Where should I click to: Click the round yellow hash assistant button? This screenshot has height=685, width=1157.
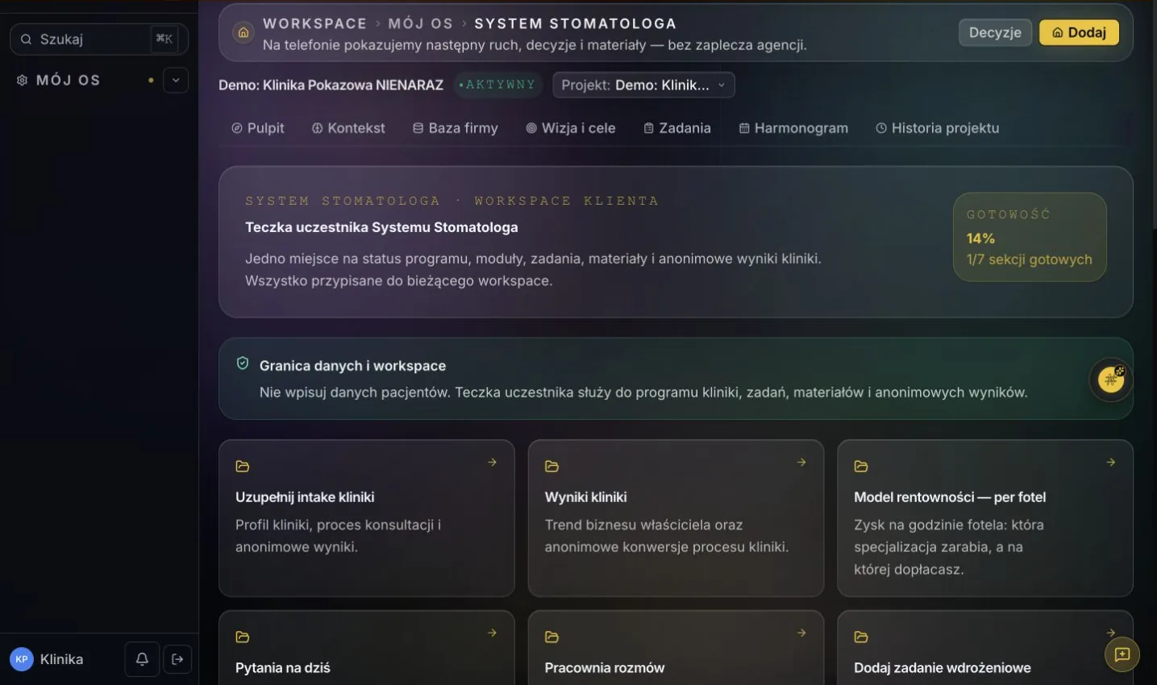pos(1111,380)
